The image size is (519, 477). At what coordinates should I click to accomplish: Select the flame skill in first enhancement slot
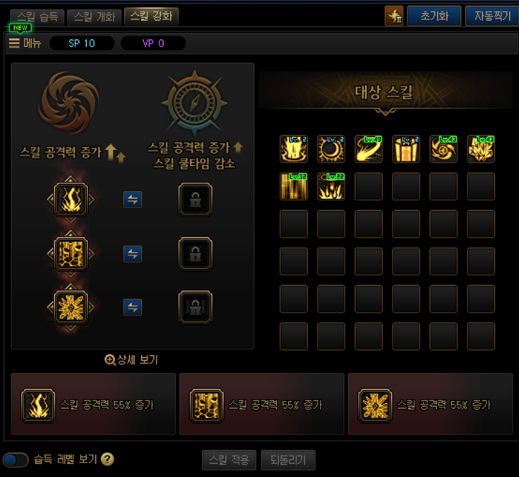pos(71,200)
